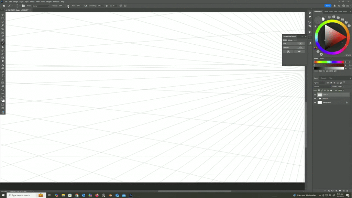Toggle airbrush build-up icon
This screenshot has width=352, height=198.
86,6
